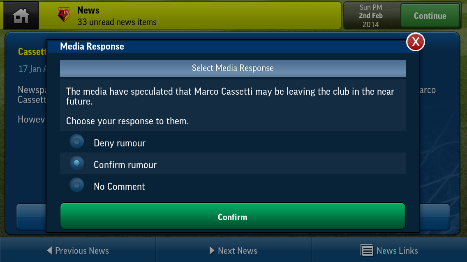Click the News Links list icon

(x=367, y=251)
